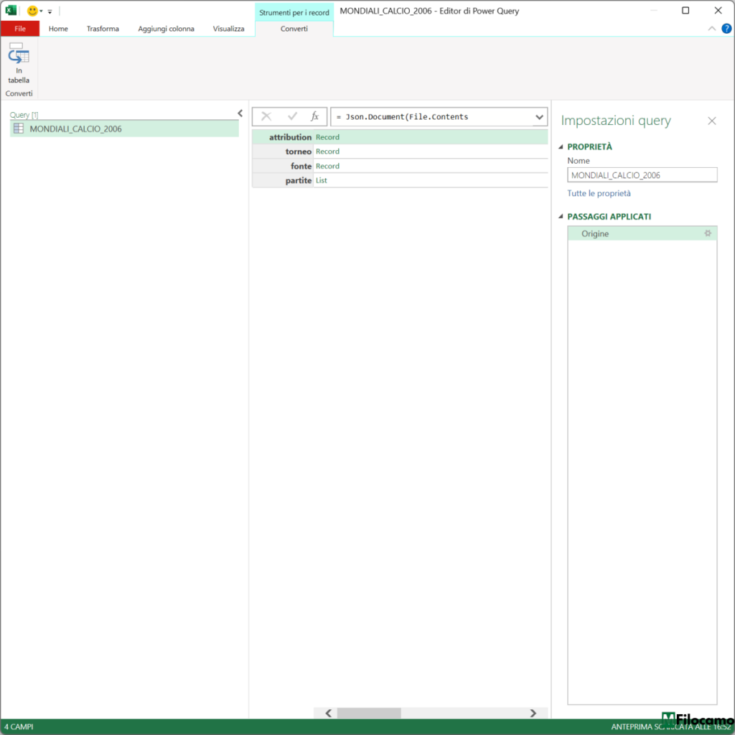Collapse the Query pane using the arrow
The width and height of the screenshot is (735, 735).
coord(240,113)
